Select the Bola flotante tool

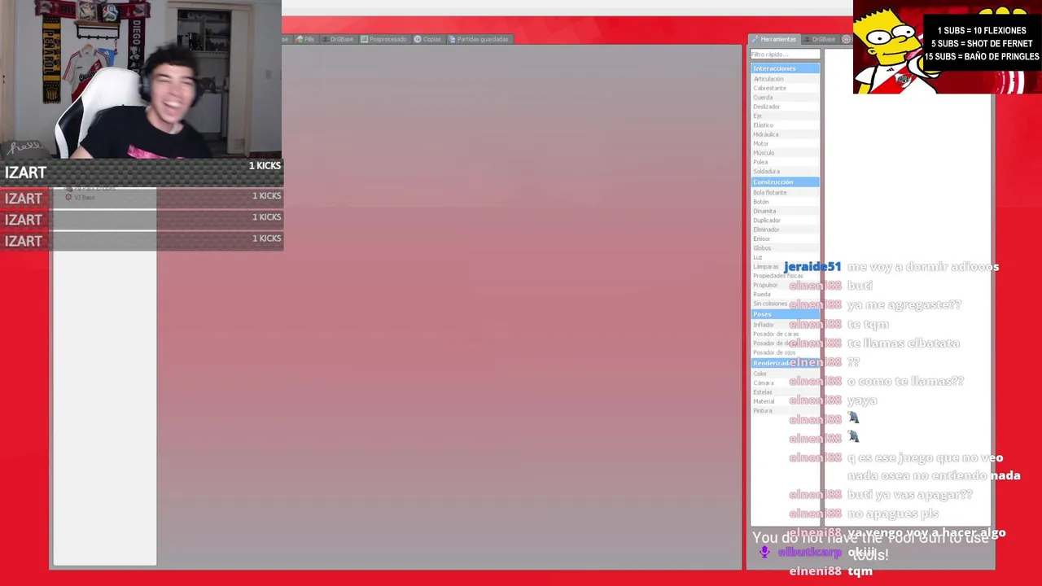[x=785, y=193]
